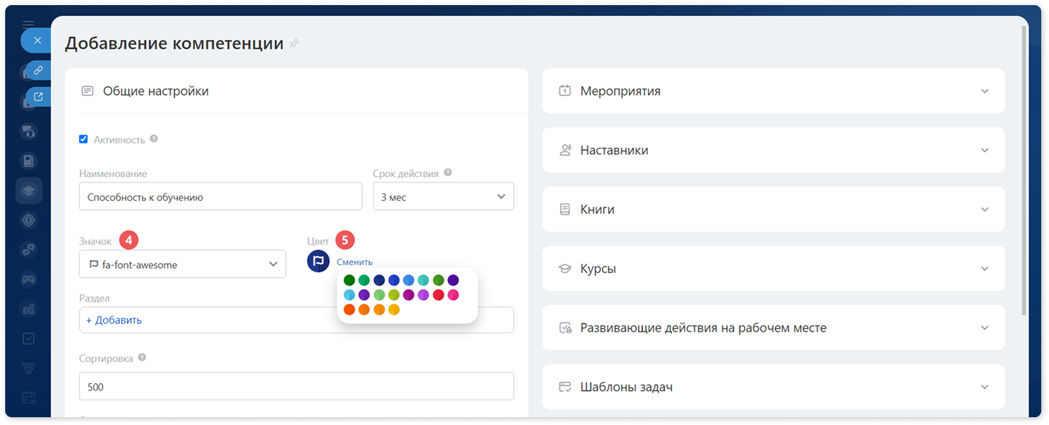Expand the Наставники section
1049x425 pixels.
773,150
